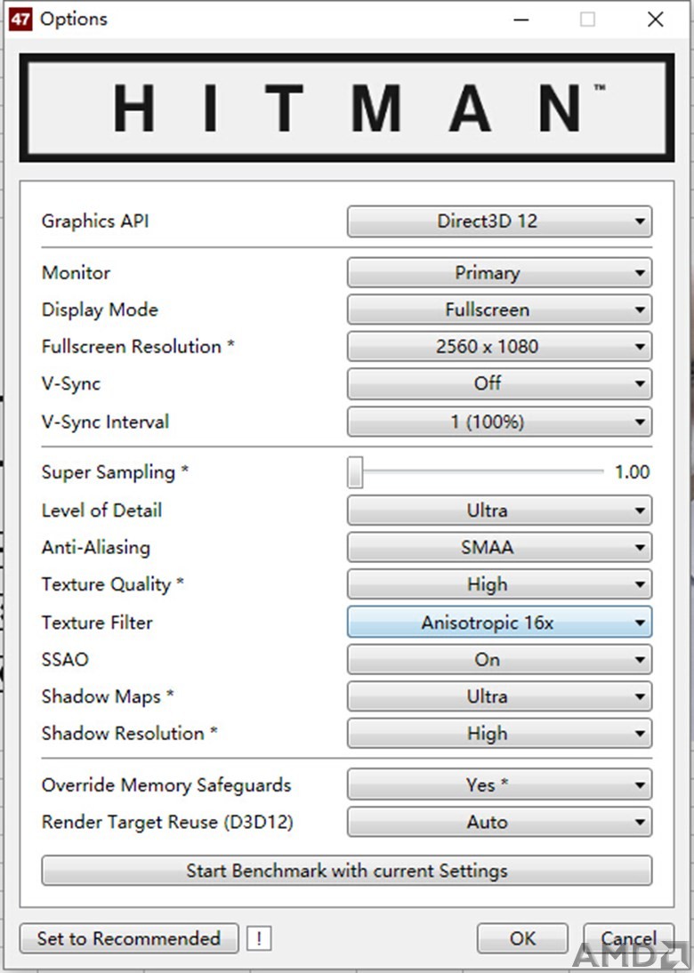Open Anti-Aliasing dropdown showing SMAA

pyautogui.click(x=499, y=547)
